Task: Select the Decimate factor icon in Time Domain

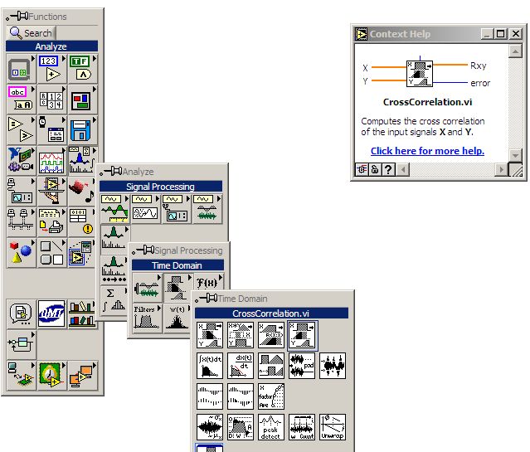Action: (271, 396)
